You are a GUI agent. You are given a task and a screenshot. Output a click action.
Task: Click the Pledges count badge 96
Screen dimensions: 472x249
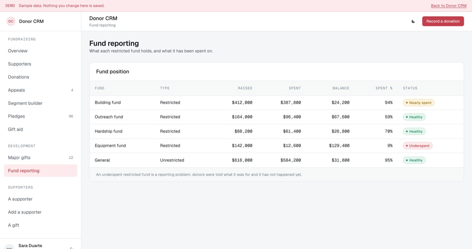tap(71, 116)
